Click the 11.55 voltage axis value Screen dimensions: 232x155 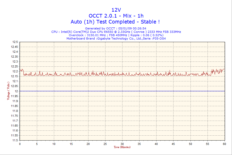point(14,135)
